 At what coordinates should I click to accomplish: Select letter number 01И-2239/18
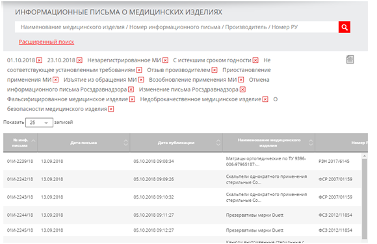[x=20, y=162]
